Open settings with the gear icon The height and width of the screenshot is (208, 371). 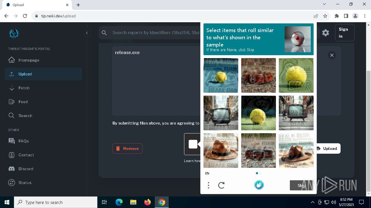325,33
